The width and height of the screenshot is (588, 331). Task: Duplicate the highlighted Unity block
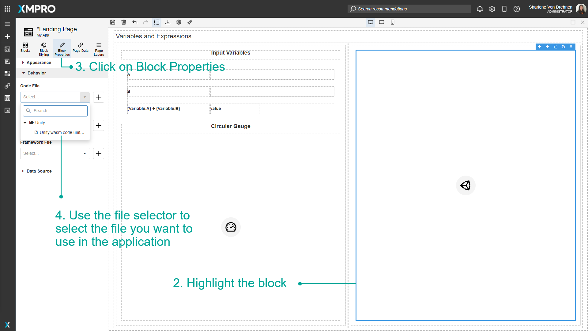tap(555, 47)
